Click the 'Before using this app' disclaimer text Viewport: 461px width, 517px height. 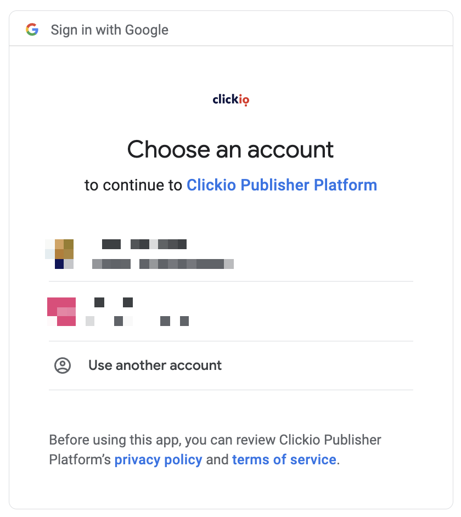click(x=215, y=449)
